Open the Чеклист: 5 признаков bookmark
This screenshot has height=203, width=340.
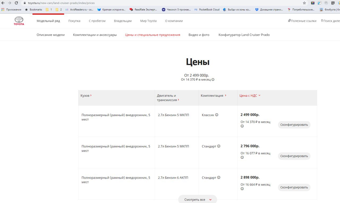coord(176,10)
